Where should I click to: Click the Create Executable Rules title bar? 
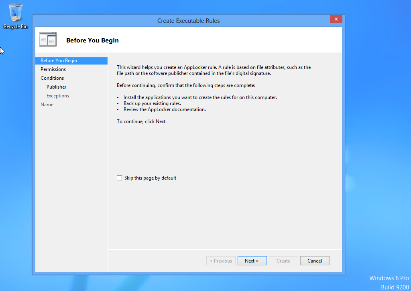(188, 21)
